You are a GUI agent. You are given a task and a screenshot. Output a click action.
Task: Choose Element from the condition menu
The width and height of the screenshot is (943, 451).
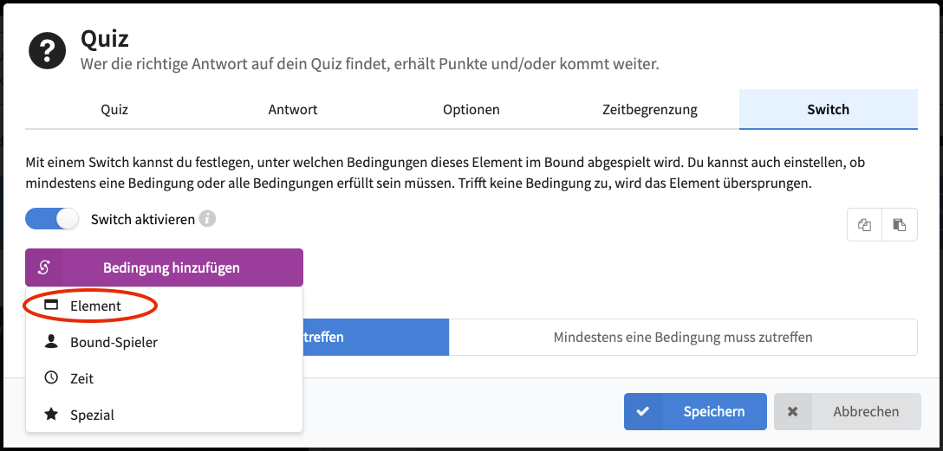[95, 306]
